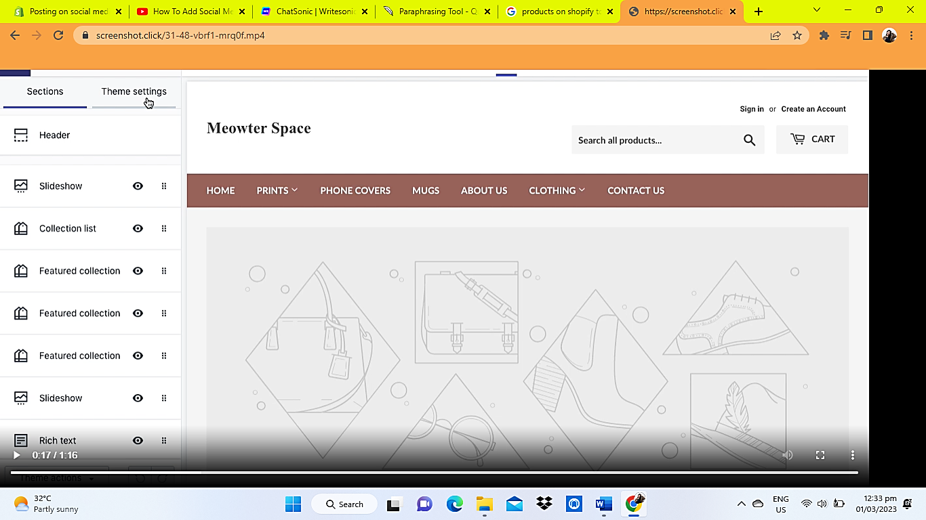The image size is (926, 520).
Task: Click the browser address bar URL
Action: 180,35
